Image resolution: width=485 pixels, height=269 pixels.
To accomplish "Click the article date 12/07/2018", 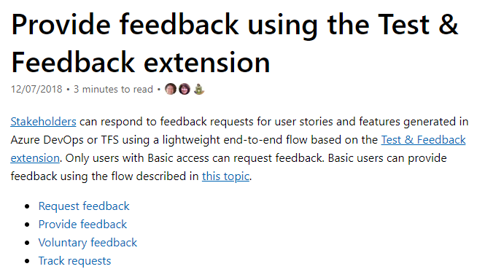I will click(36, 90).
